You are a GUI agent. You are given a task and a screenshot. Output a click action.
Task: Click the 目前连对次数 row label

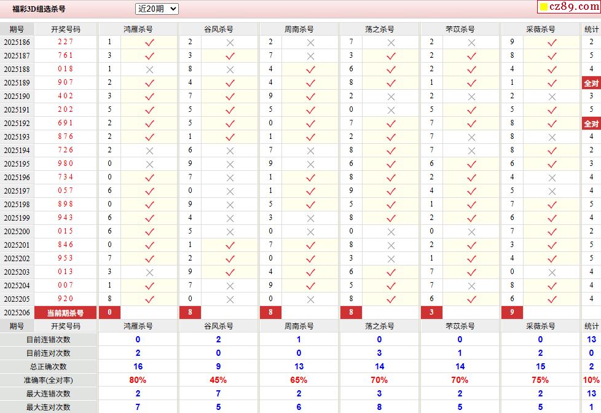click(x=49, y=353)
